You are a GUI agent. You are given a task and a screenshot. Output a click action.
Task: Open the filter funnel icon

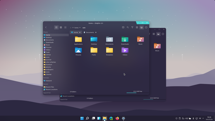(x=132, y=27)
